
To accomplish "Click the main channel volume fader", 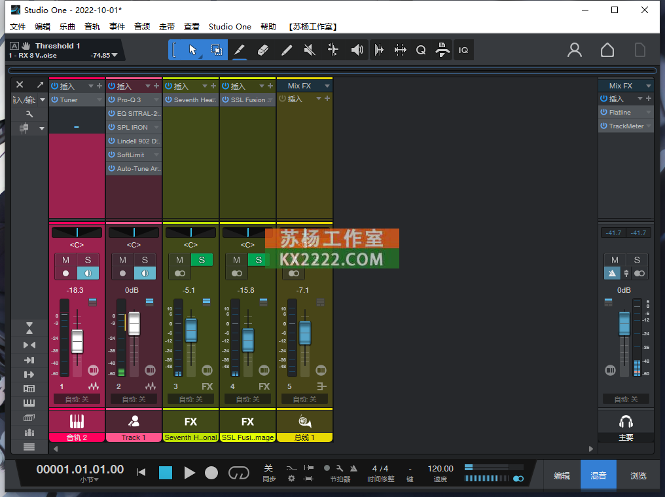I will tap(624, 323).
